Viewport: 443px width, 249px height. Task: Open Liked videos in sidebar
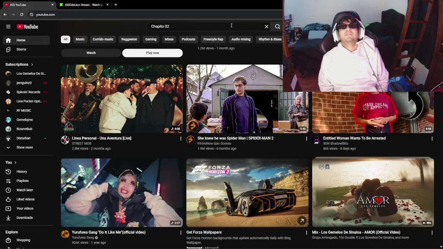(x=26, y=199)
